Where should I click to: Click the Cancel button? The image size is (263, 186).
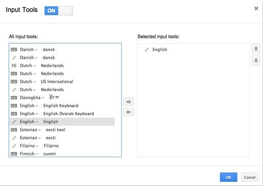click(x=249, y=177)
